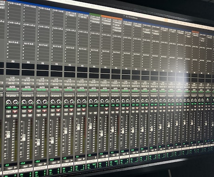This screenshot has width=214, height=177.
Task: Click green volume readout of first full strip
Action: (x=7, y=165)
